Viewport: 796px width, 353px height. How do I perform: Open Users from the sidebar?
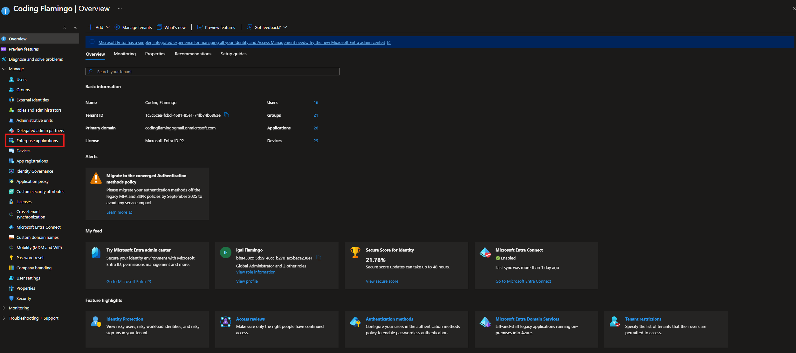(21, 80)
